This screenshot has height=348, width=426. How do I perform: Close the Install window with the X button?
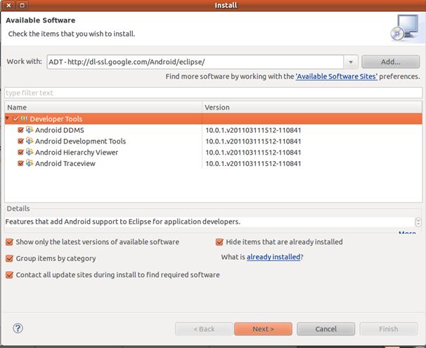coord(8,5)
